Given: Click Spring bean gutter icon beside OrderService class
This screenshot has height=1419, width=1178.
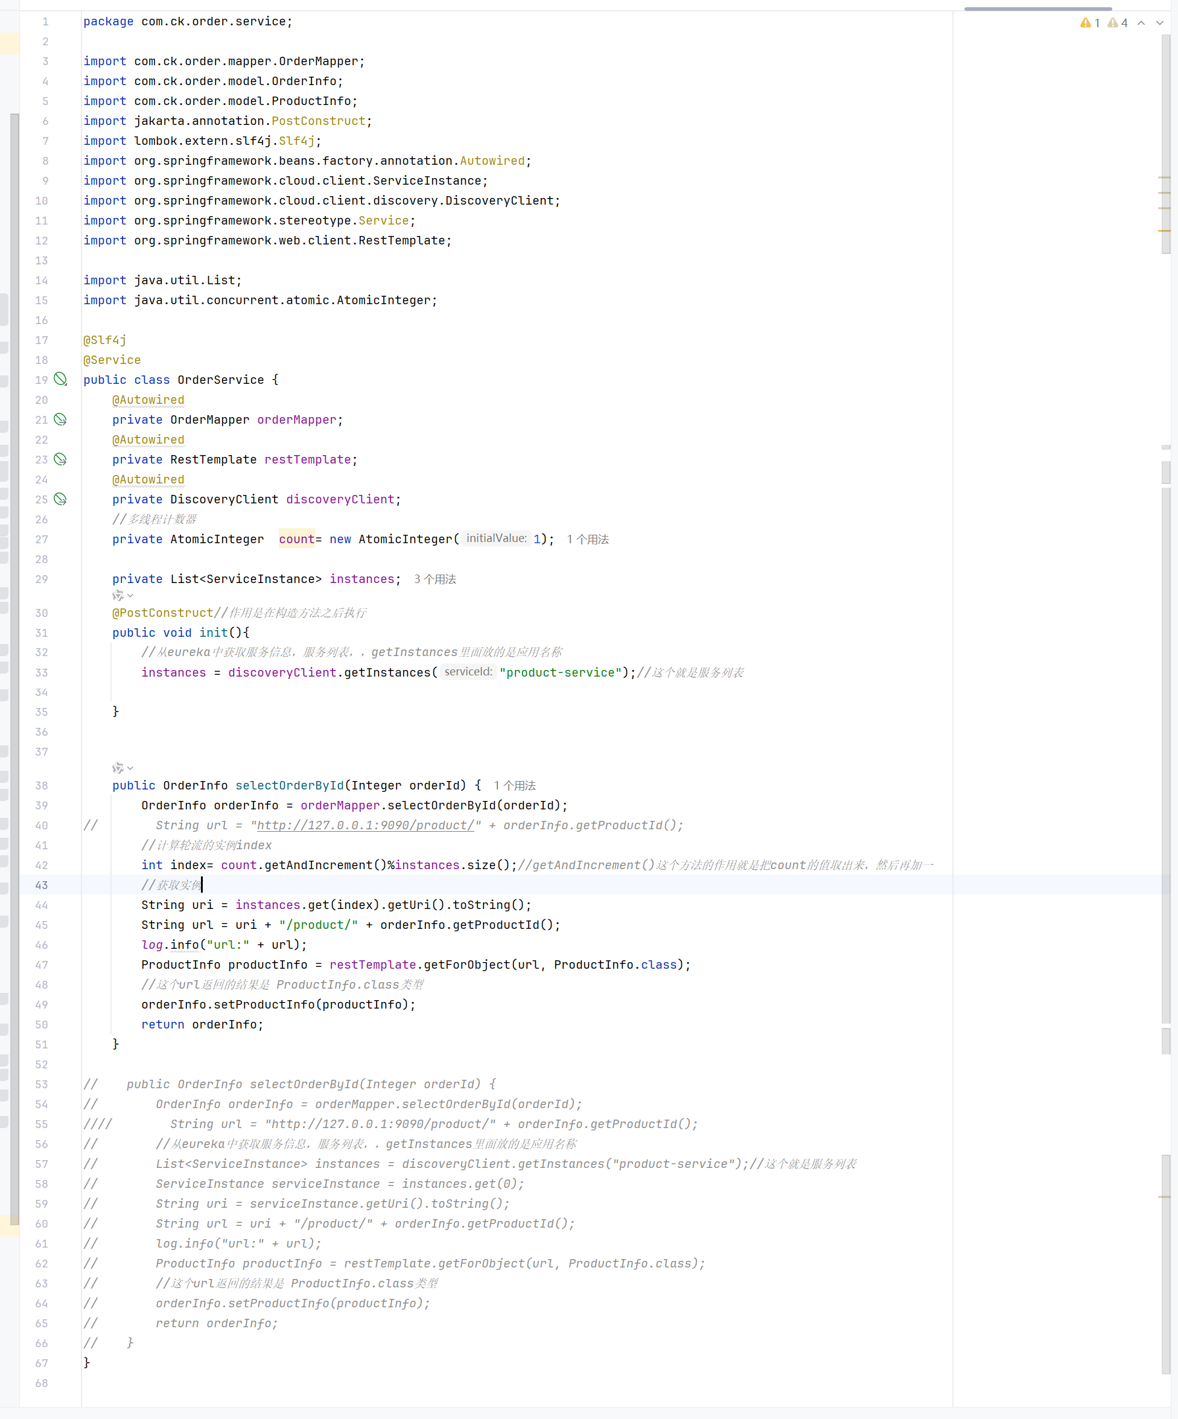Looking at the screenshot, I should click(x=60, y=379).
